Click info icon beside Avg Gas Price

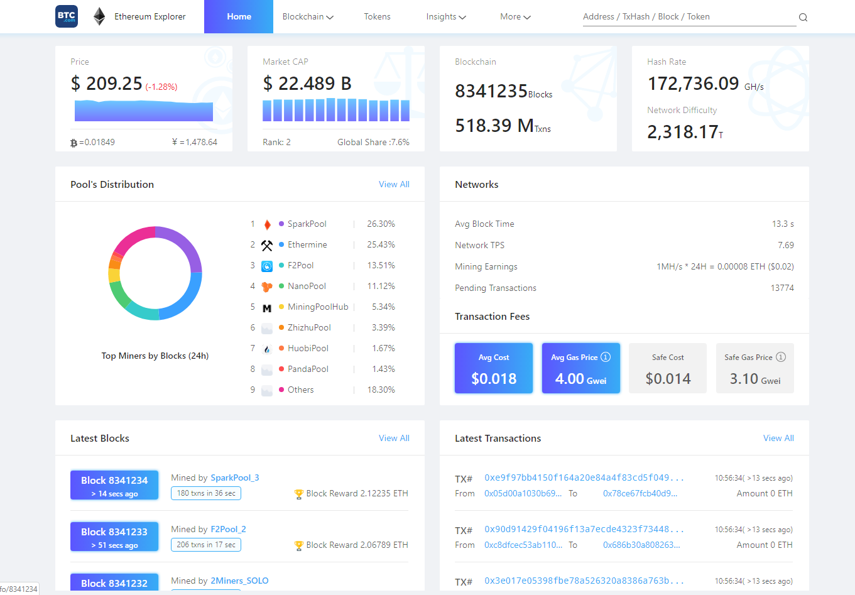[x=606, y=357]
